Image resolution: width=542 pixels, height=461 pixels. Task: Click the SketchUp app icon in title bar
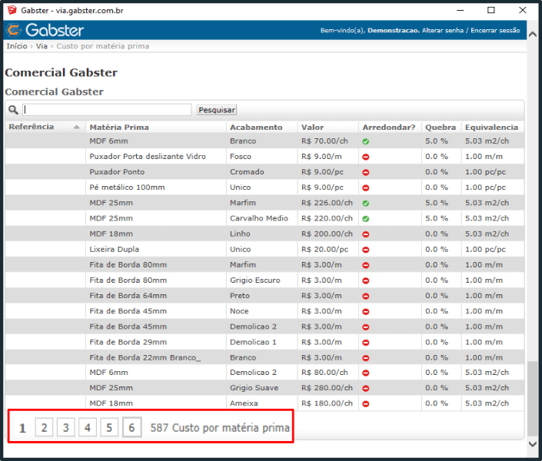click(12, 10)
